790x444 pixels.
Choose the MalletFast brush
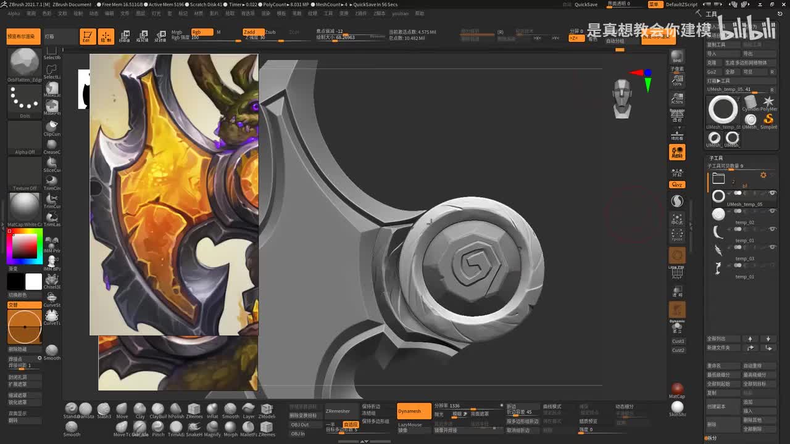coord(249,428)
